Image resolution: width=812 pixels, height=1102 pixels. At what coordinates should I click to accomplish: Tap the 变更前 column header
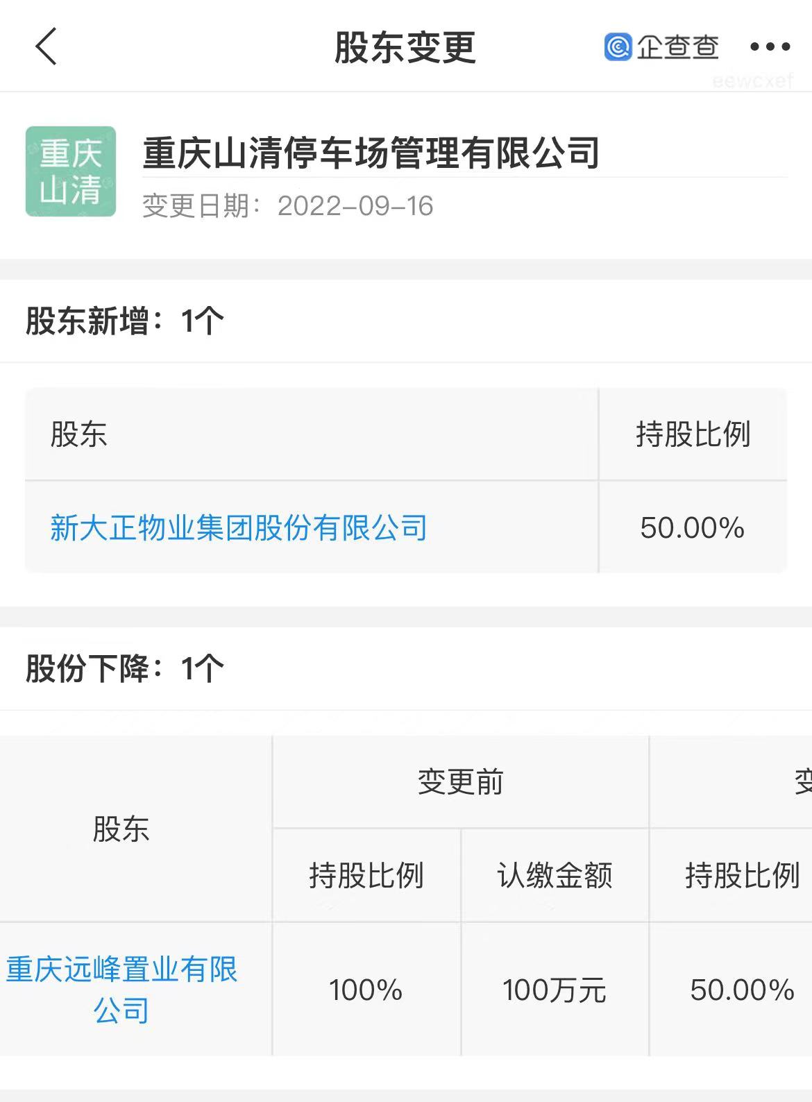pyautogui.click(x=460, y=782)
